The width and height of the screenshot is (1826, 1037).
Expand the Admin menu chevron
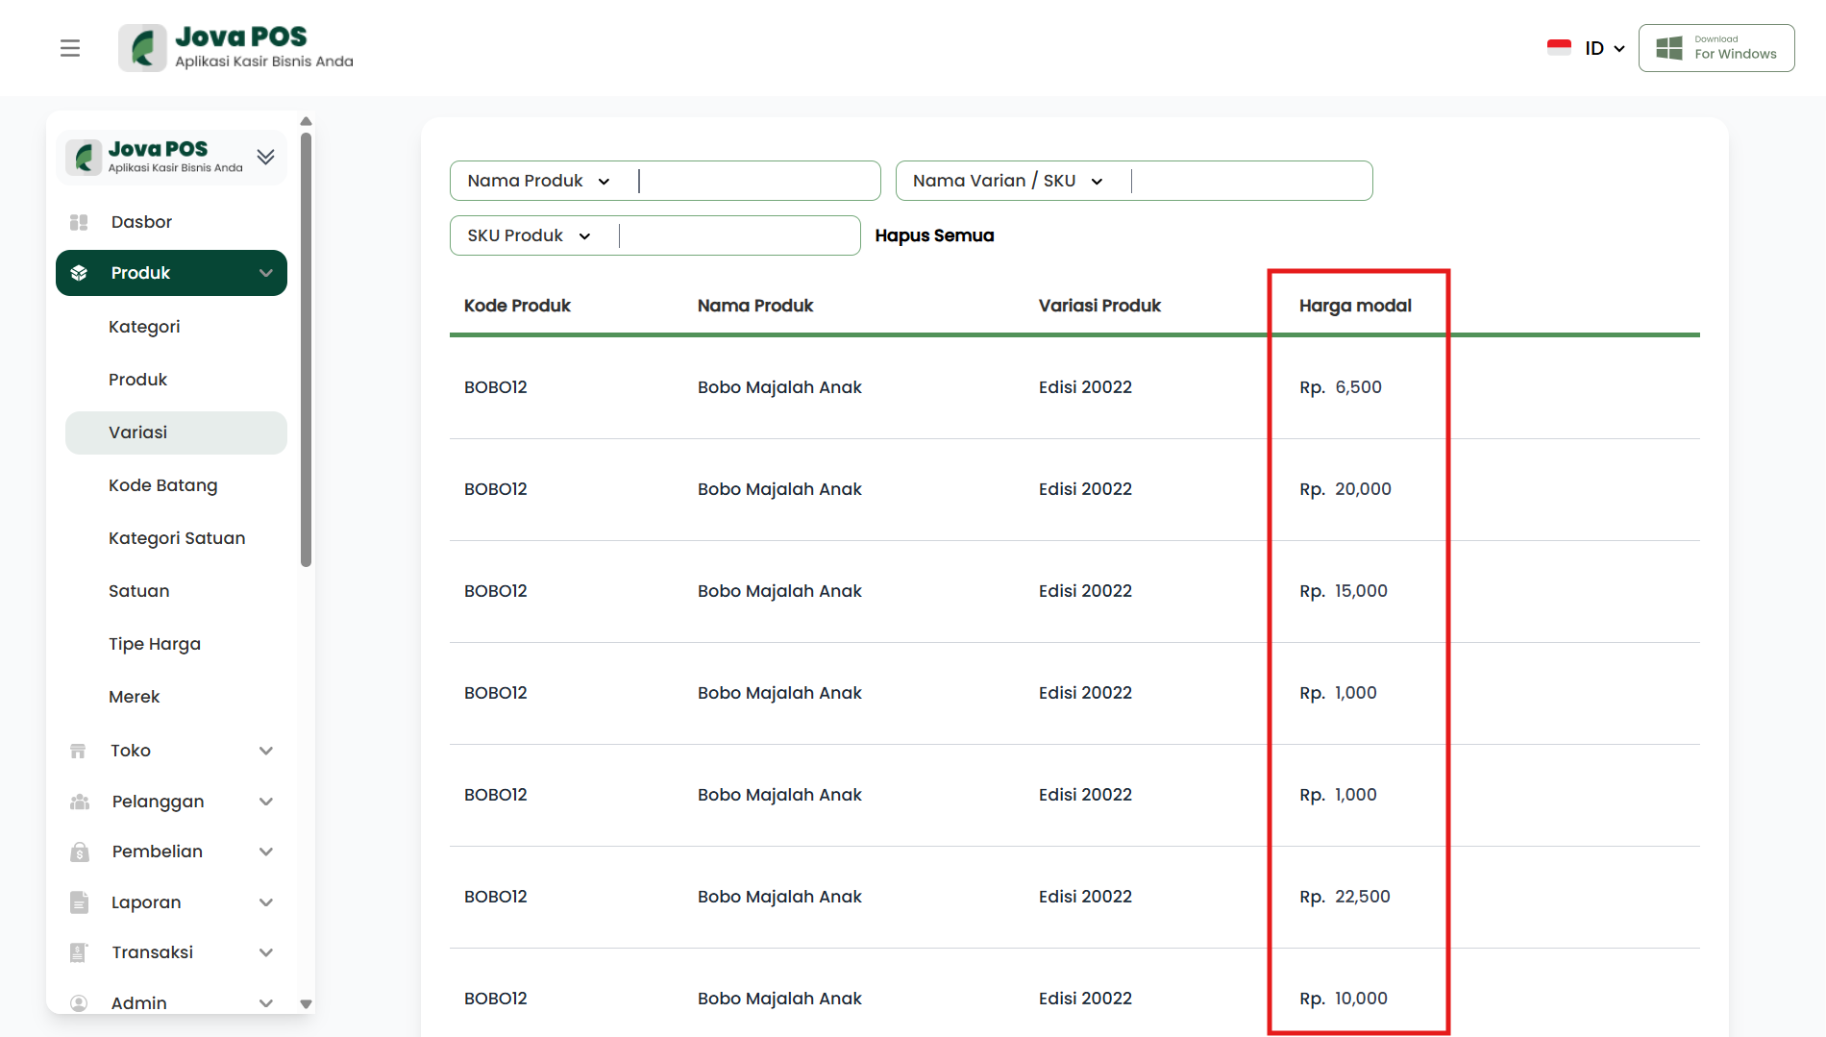pos(266,1002)
